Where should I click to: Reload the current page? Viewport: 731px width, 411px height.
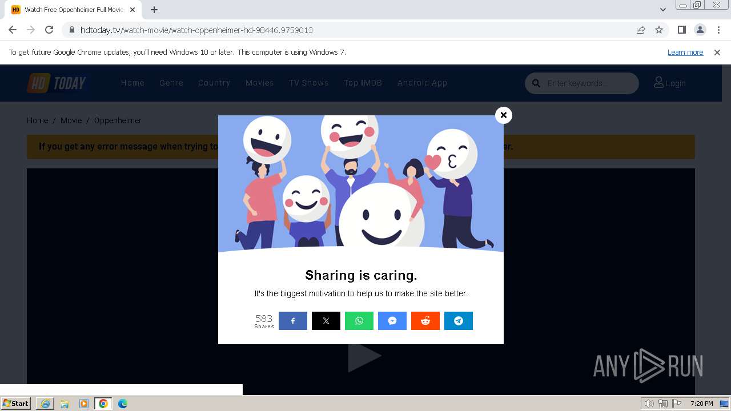pos(49,30)
